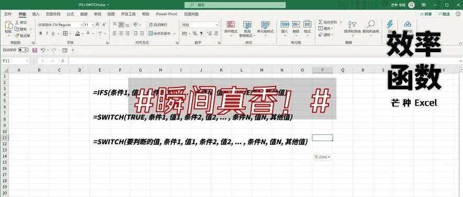Open the font color dropdown arrow
Screen dimensions: 463x197
[93, 33]
